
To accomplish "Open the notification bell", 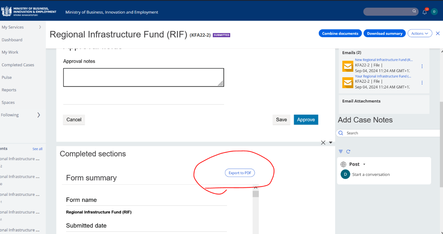I will 424,12.
